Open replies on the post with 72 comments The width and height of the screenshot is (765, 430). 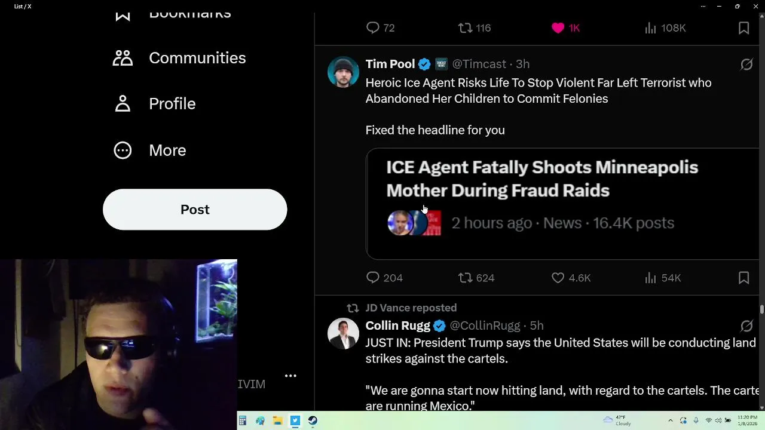[380, 28]
